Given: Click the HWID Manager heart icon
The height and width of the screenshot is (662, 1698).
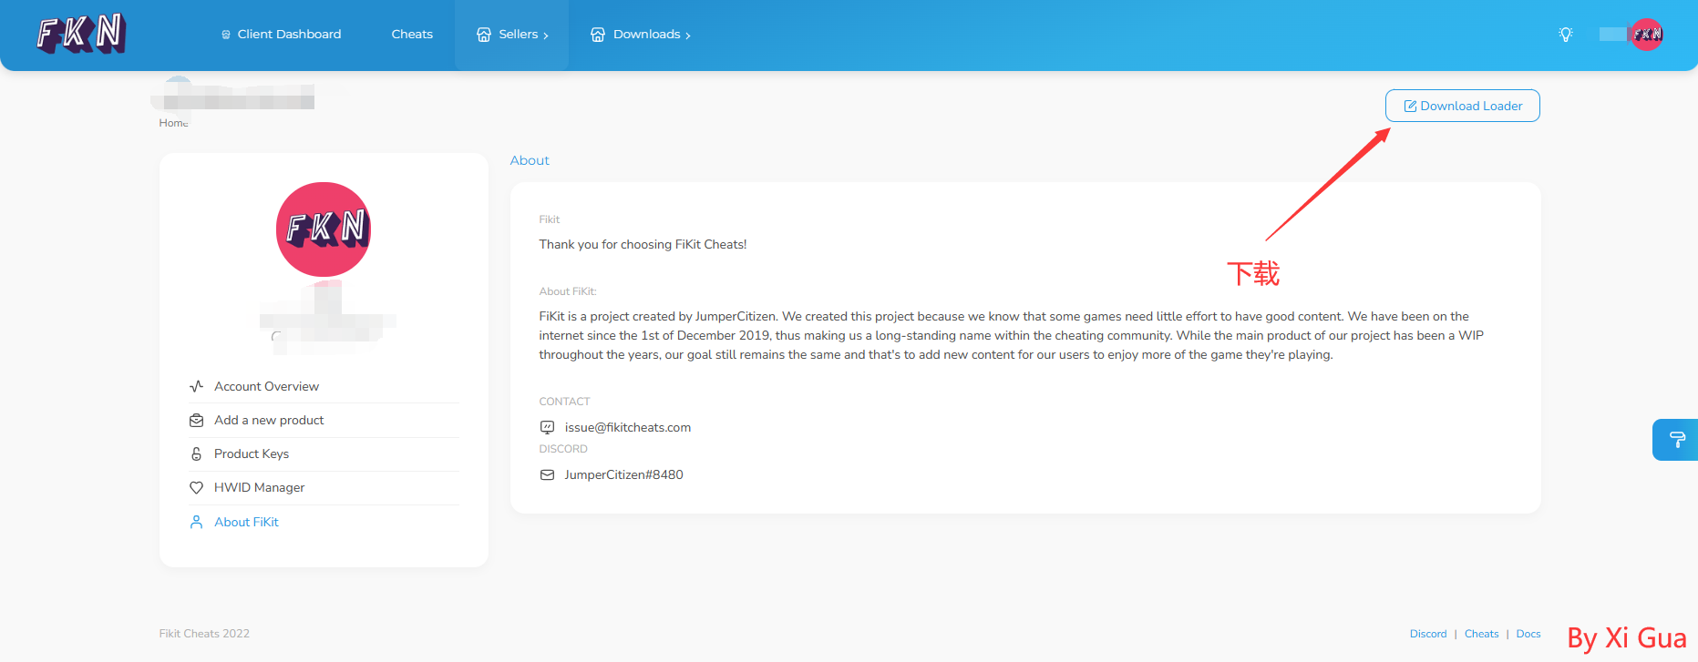Looking at the screenshot, I should 196,488.
